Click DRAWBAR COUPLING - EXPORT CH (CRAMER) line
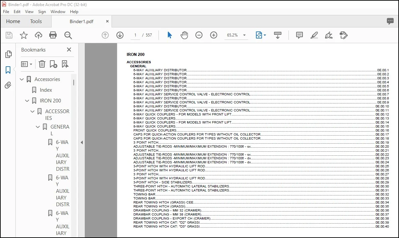Image resolution: width=399 pixels, height=238 pixels. (261, 219)
